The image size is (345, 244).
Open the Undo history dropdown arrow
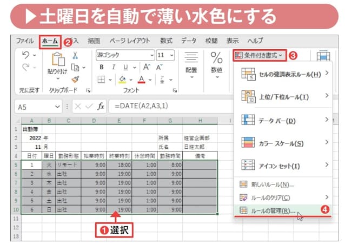pos(35,55)
